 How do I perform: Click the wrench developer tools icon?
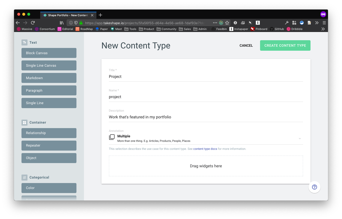tap(287, 23)
